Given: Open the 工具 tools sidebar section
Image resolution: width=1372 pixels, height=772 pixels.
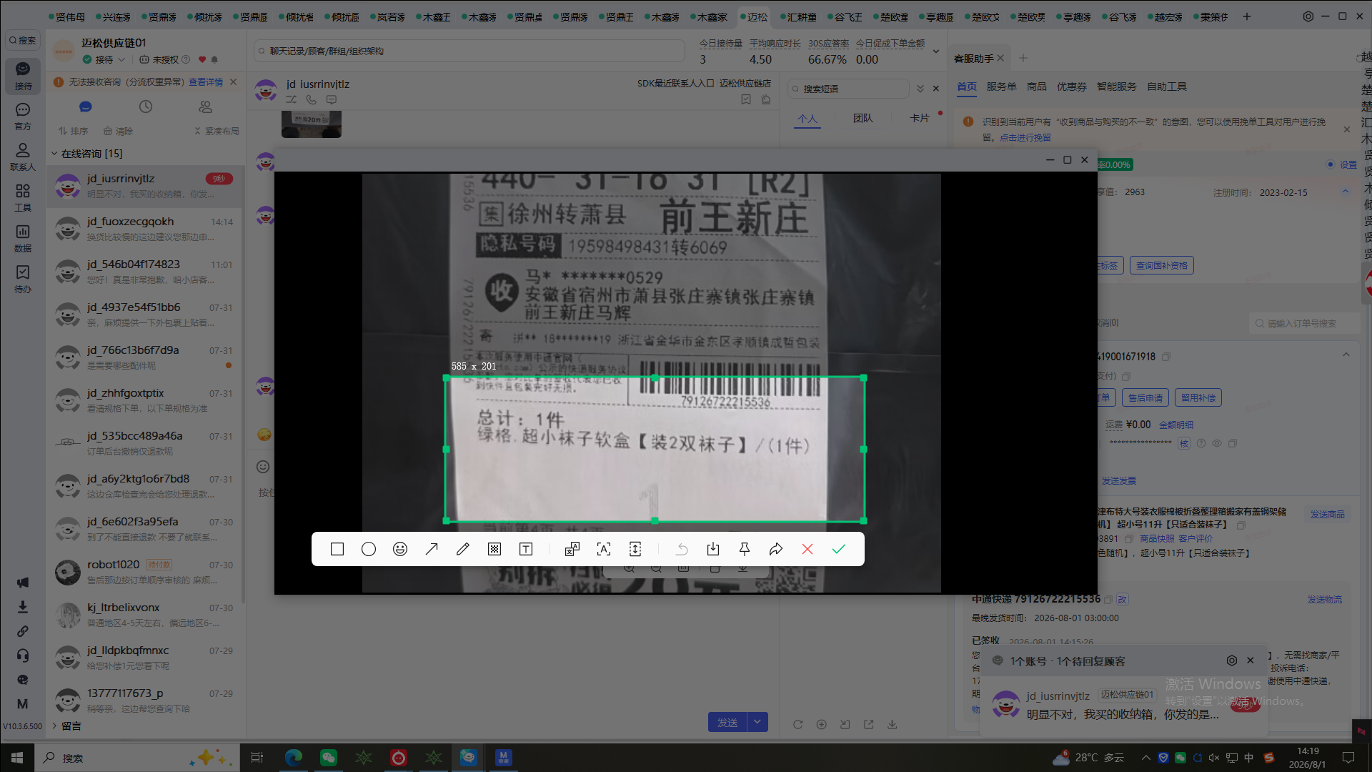Looking at the screenshot, I should point(23,198).
